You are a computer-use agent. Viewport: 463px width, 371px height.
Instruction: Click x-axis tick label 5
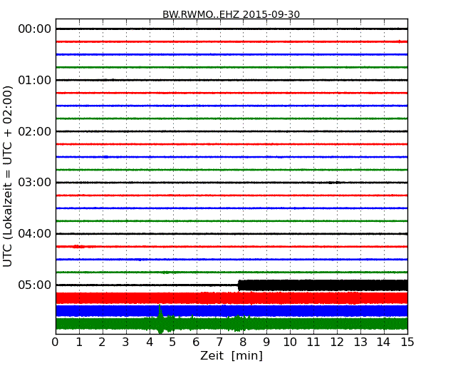point(173,342)
